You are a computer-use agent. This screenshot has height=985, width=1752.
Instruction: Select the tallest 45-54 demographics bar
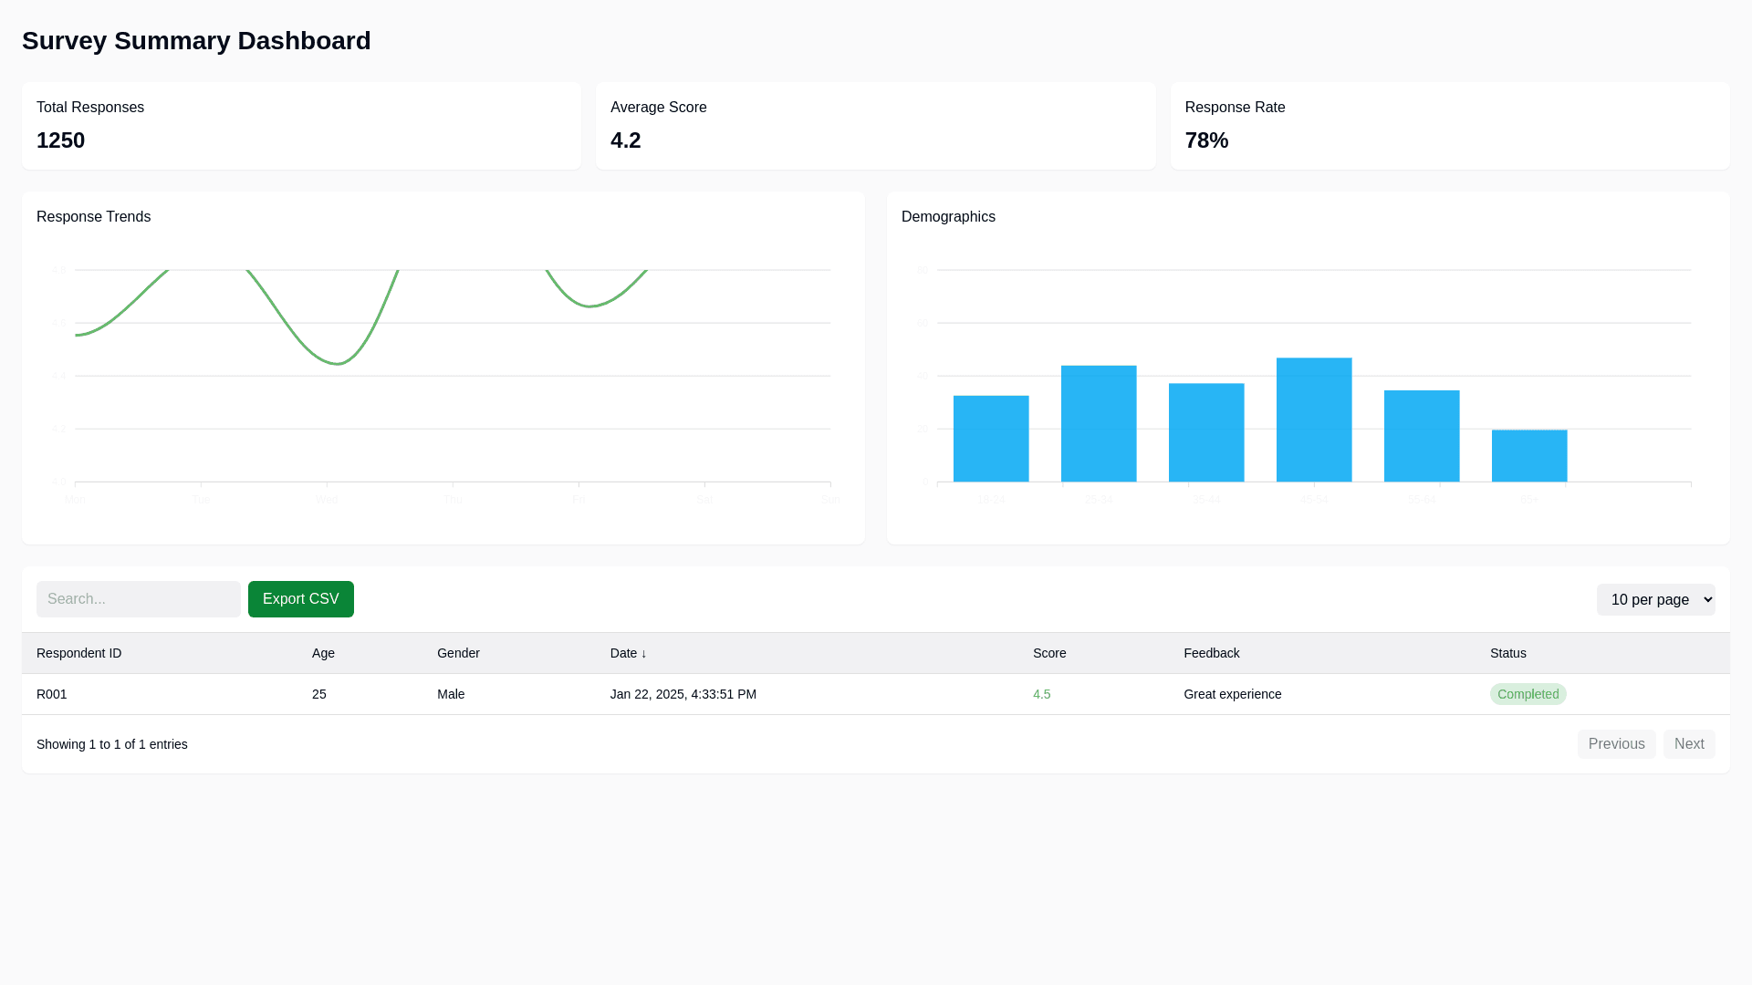coord(1313,420)
